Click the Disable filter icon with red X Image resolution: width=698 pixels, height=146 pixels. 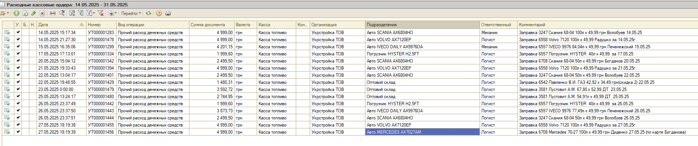coord(101,13)
